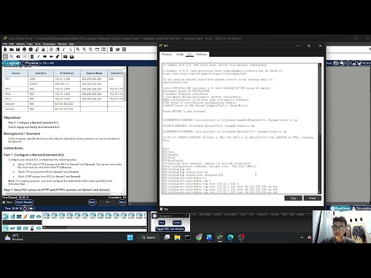Click the Undo arrow icon
The width and height of the screenshot is (371, 278).
(x=64, y=49)
